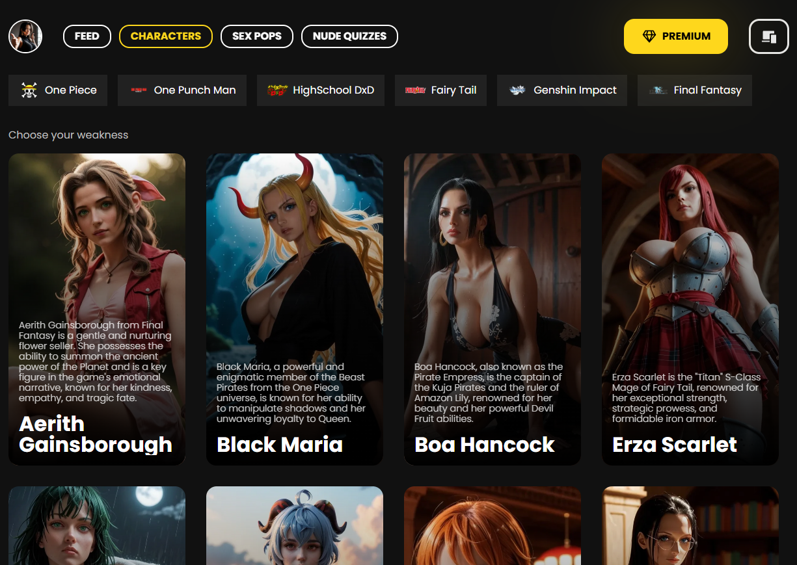Click the Final Fantasy logo icon
This screenshot has width=797, height=565.
click(x=658, y=90)
